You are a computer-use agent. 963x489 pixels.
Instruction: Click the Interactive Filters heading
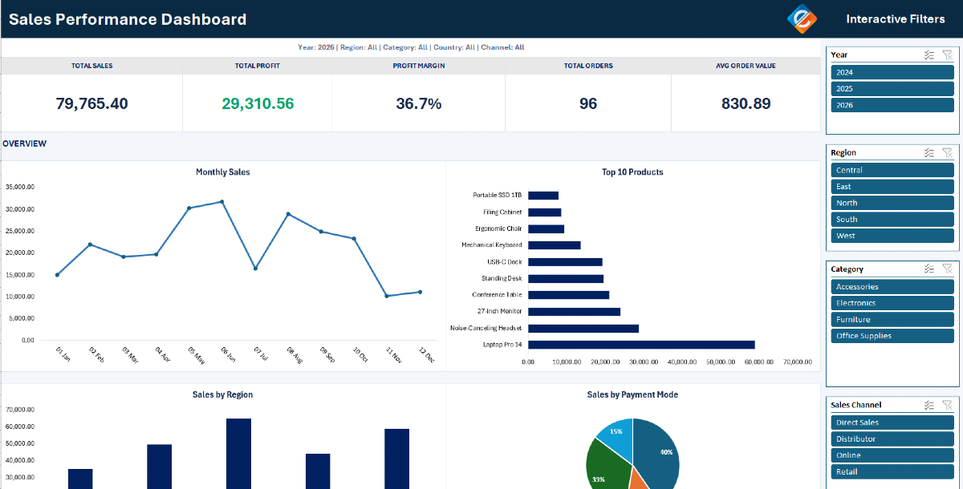pos(896,19)
